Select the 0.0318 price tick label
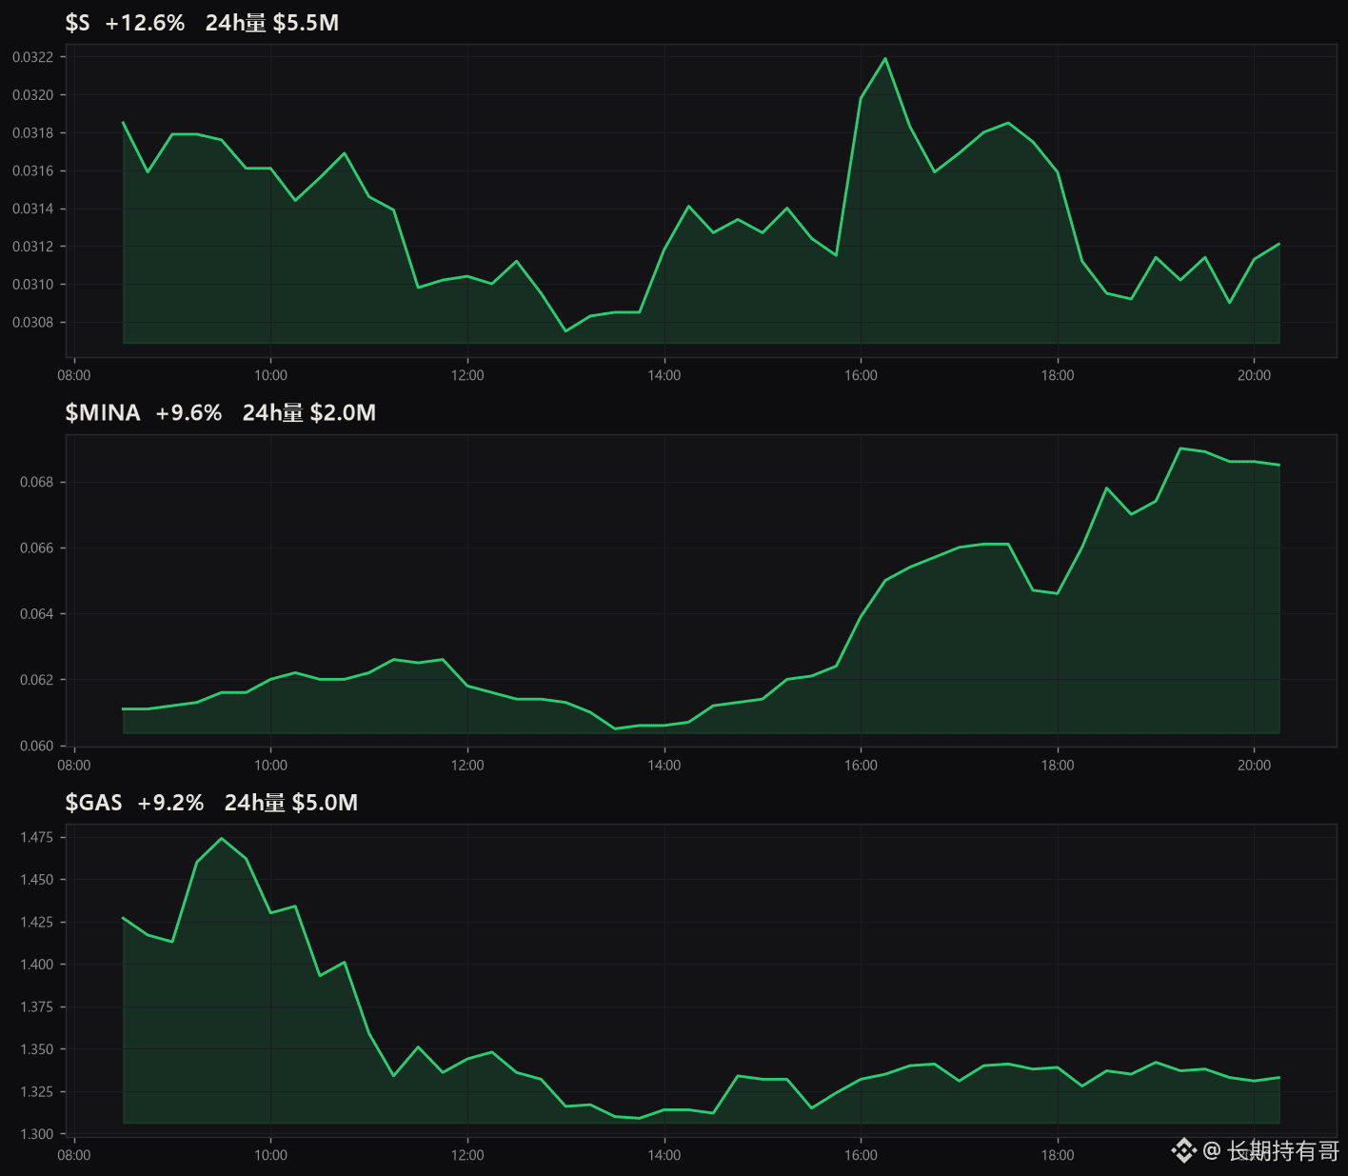The height and width of the screenshot is (1176, 1348). click(x=33, y=132)
